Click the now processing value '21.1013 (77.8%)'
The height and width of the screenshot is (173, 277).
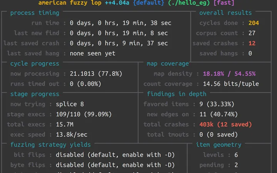pos(96,73)
